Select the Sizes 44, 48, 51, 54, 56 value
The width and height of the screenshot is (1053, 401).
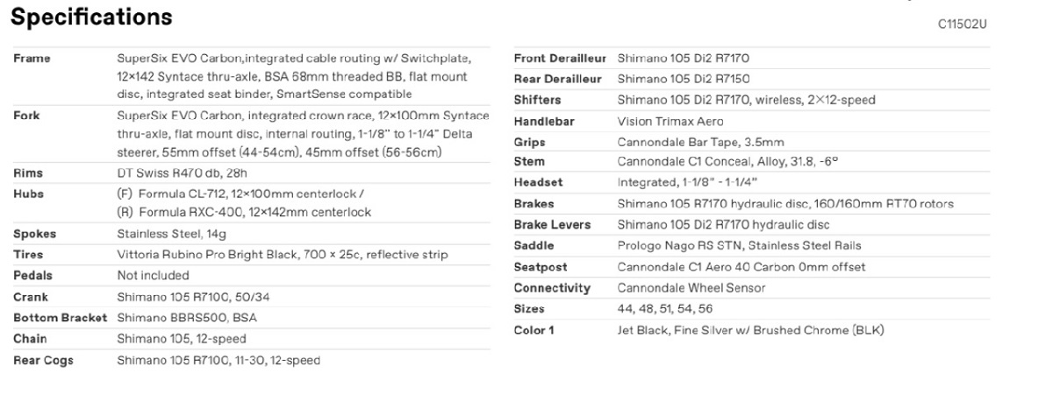point(665,309)
